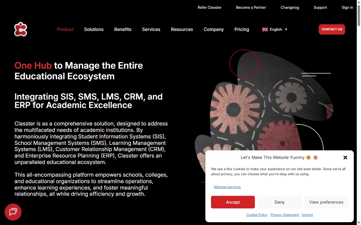Open the Cookie Policy link

pos(257,215)
